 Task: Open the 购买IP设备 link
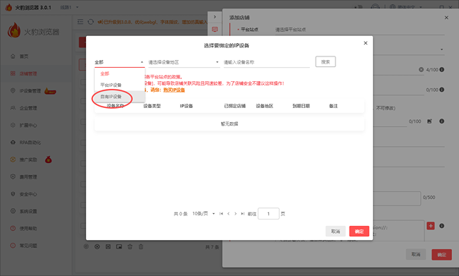point(174,90)
